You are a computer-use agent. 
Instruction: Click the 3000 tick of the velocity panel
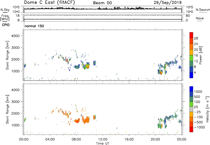coord(15,102)
